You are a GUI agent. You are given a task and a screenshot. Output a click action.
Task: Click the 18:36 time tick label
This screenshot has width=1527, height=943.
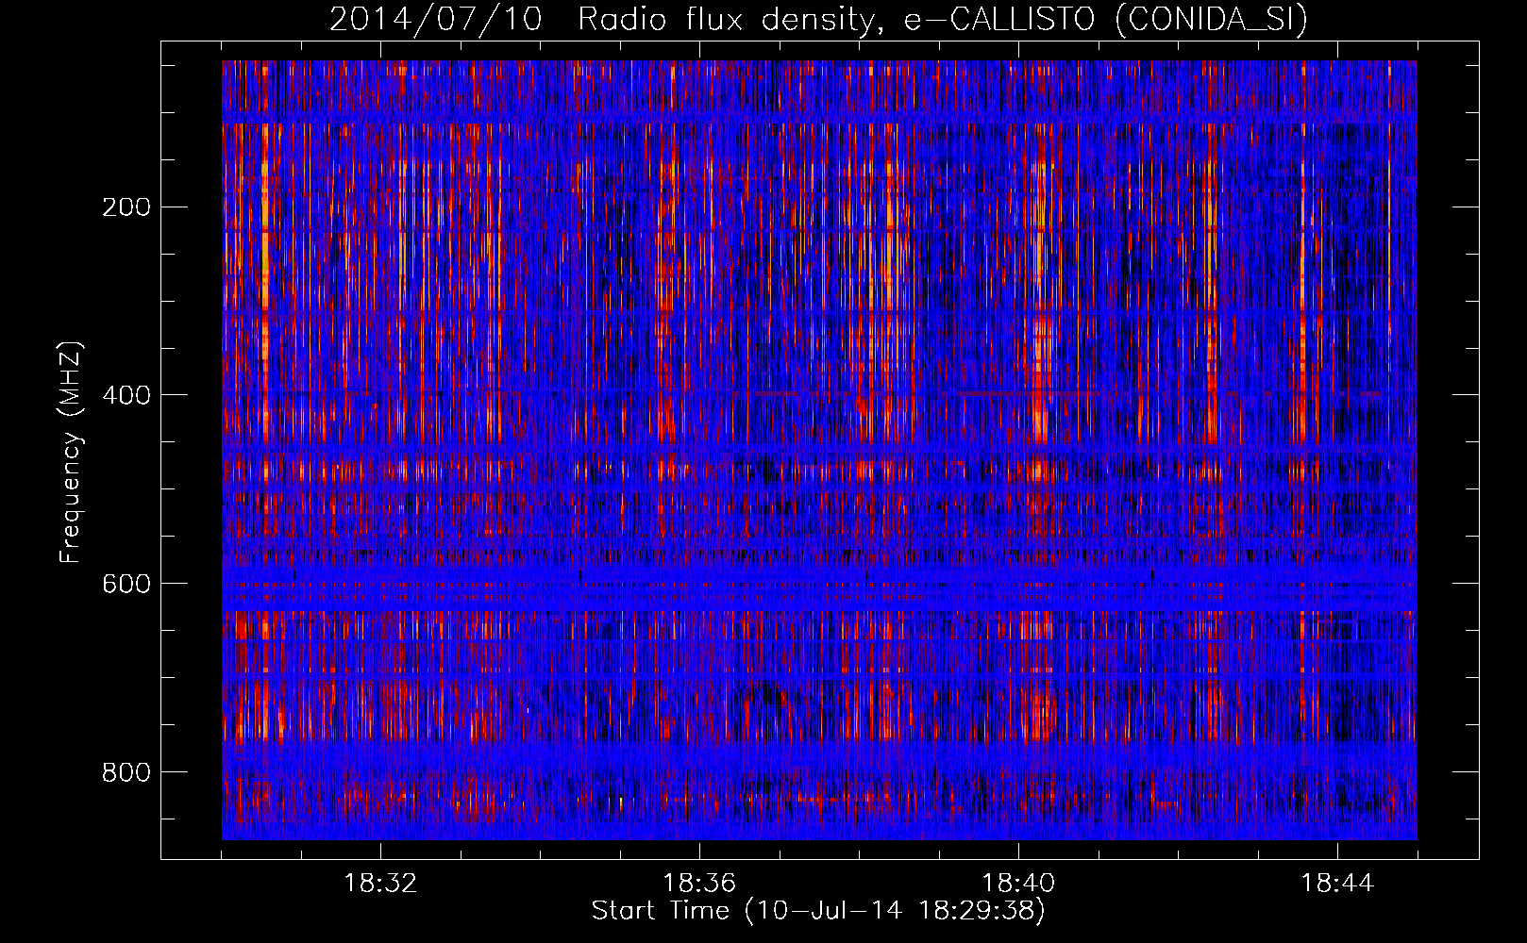(x=699, y=884)
